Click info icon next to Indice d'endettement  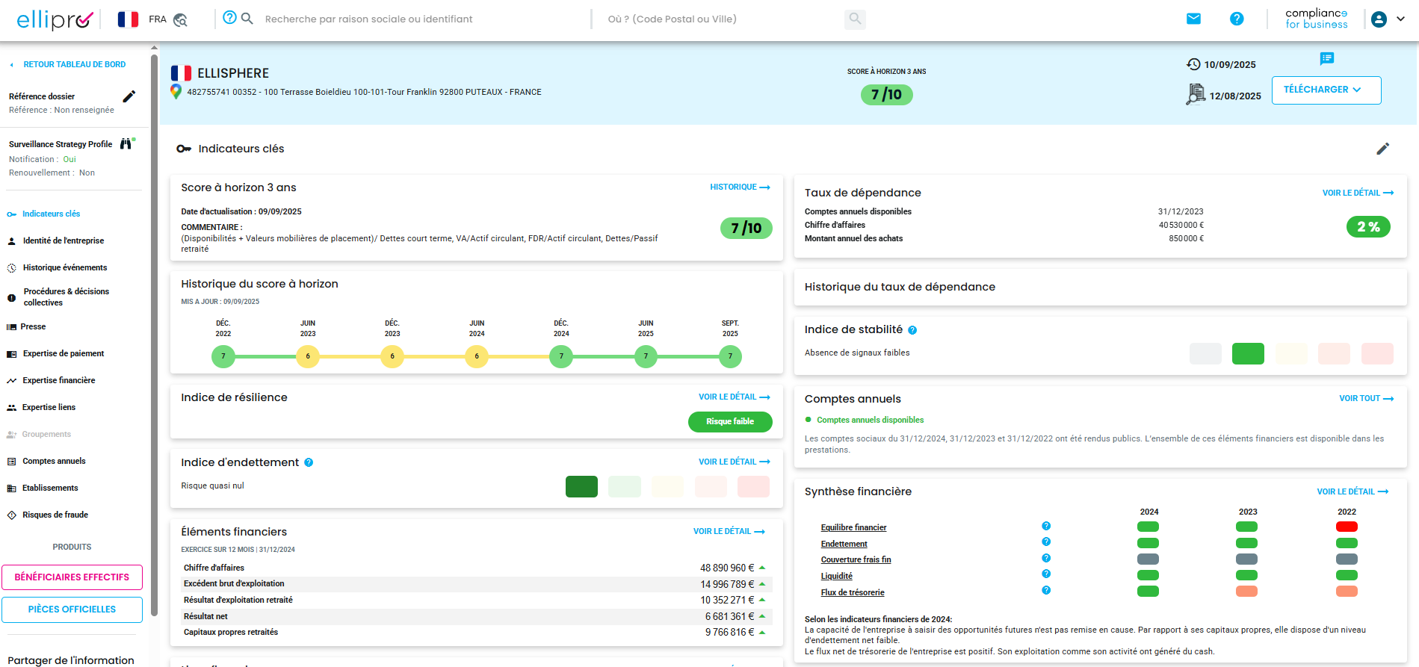coord(309,463)
